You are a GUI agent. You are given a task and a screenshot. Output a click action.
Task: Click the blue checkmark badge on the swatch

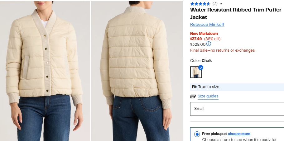pos(201,68)
